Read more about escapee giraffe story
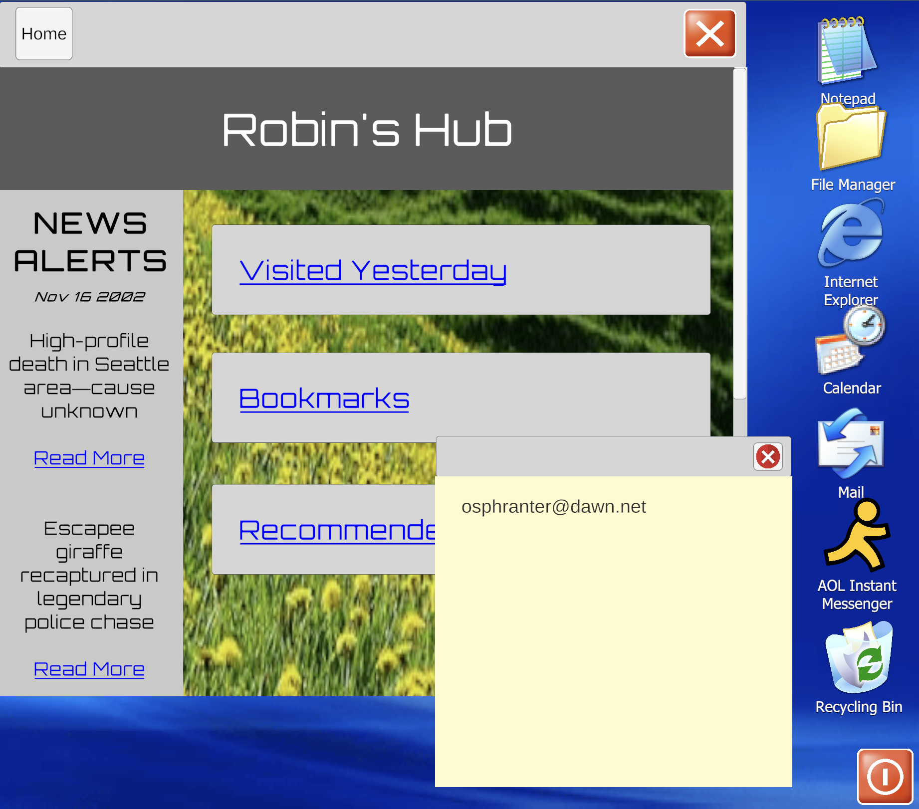This screenshot has width=919, height=809. tap(89, 669)
